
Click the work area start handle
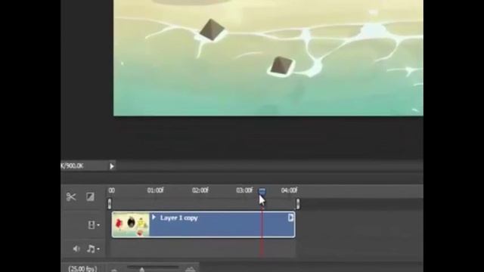[110, 204]
